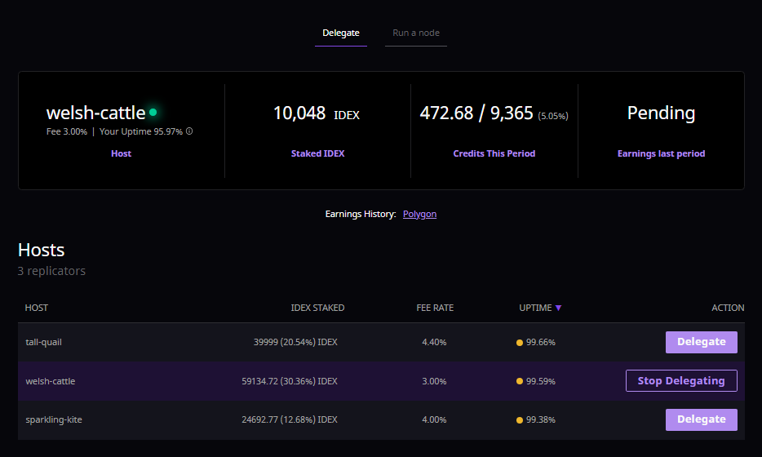Click the (5.05%) credits percentage
Screen dimensions: 762x457
553,116
